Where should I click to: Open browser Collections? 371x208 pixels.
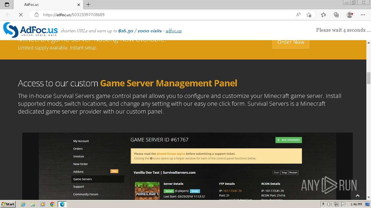(x=336, y=15)
